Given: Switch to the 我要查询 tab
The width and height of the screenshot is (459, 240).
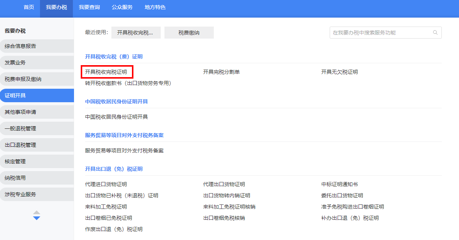Looking at the screenshot, I should (89, 7).
